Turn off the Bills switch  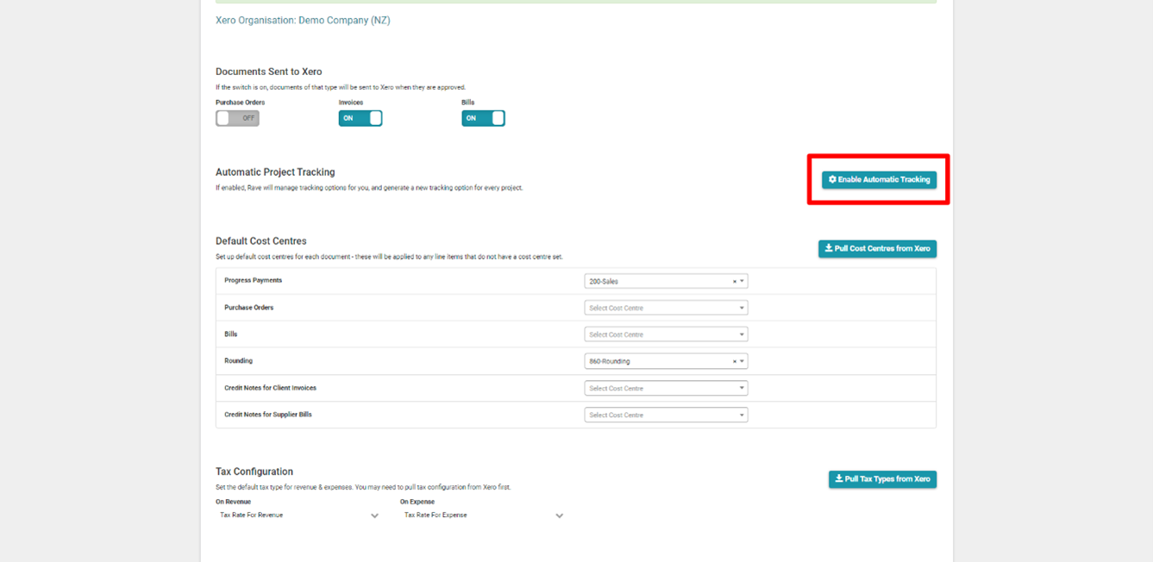pyautogui.click(x=484, y=118)
